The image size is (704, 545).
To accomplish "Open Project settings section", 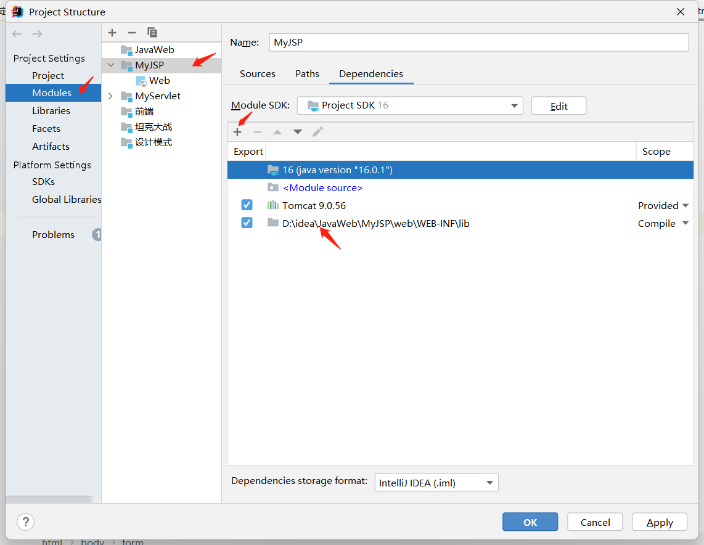I will click(x=48, y=75).
